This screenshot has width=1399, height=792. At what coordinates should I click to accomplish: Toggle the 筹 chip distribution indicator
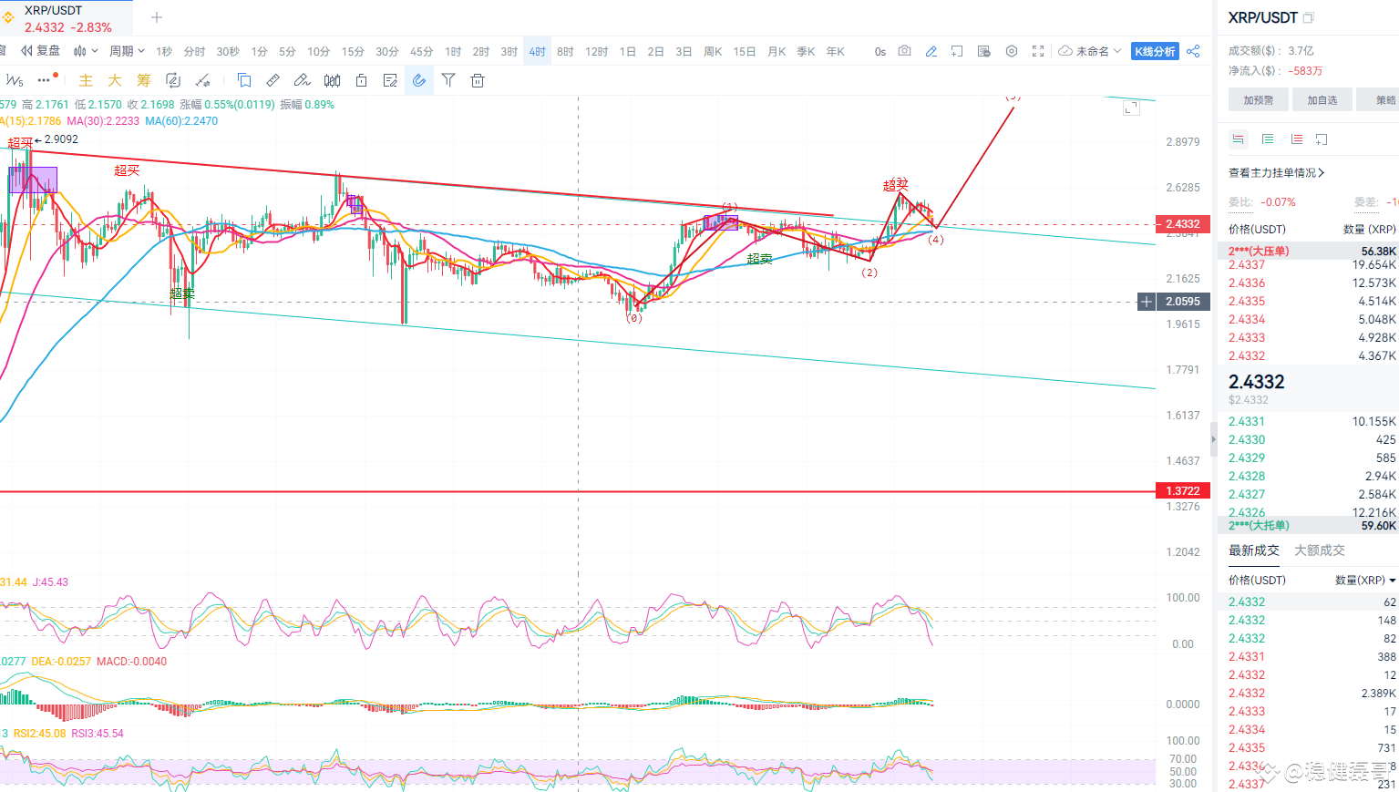point(144,80)
